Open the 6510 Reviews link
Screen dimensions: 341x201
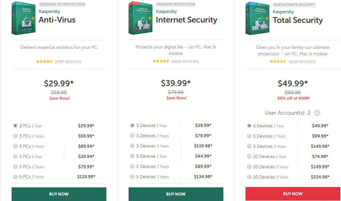tap(302, 62)
